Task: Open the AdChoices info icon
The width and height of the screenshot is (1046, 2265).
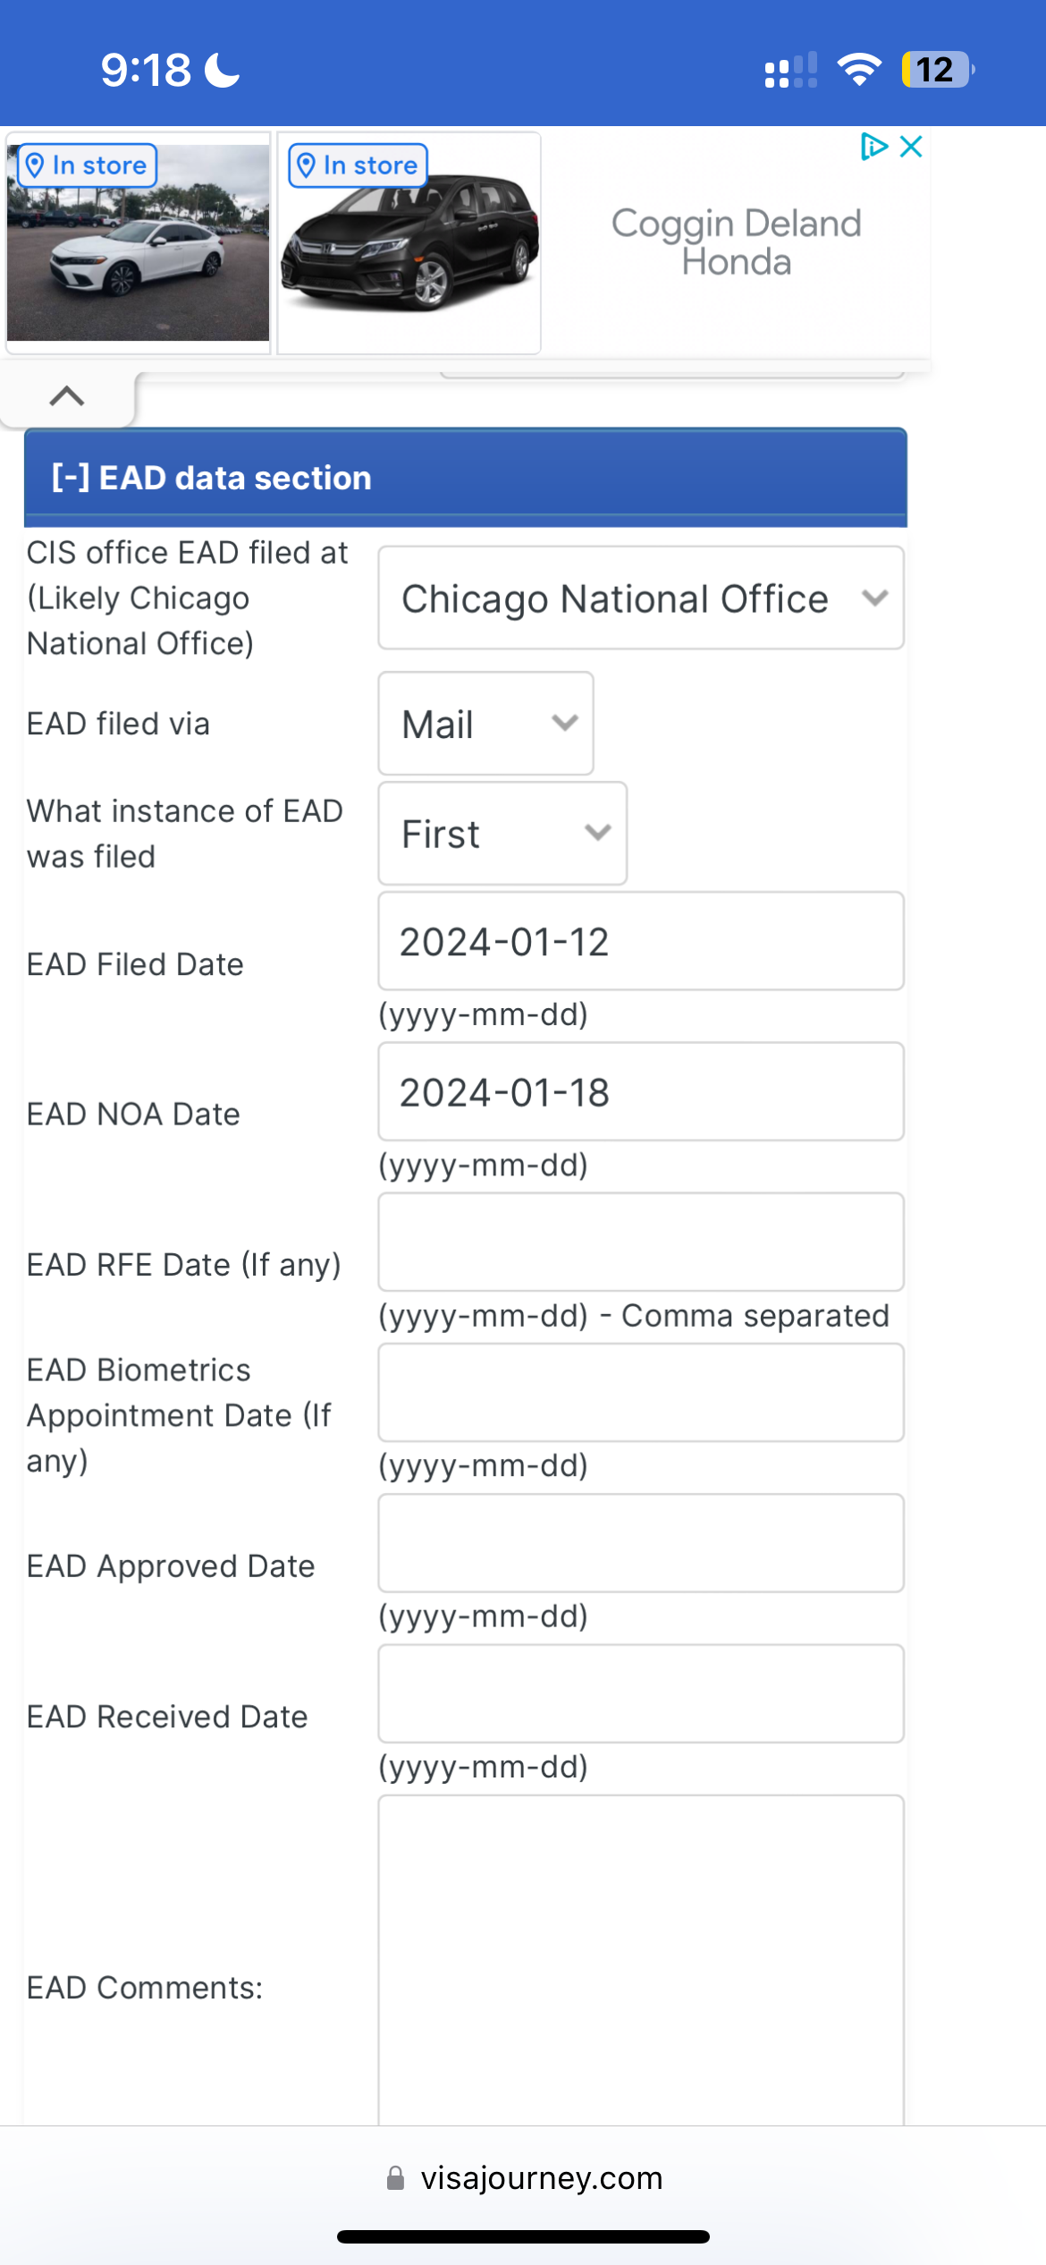Action: (x=873, y=147)
